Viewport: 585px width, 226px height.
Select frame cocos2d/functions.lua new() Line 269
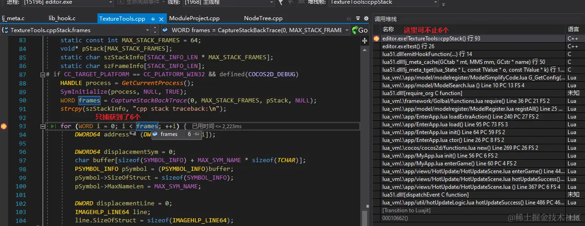(x=478, y=148)
